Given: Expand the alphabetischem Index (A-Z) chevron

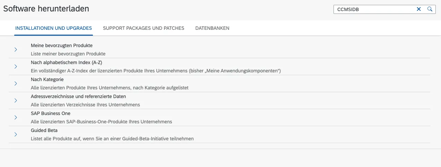Looking at the screenshot, I should tap(16, 67).
